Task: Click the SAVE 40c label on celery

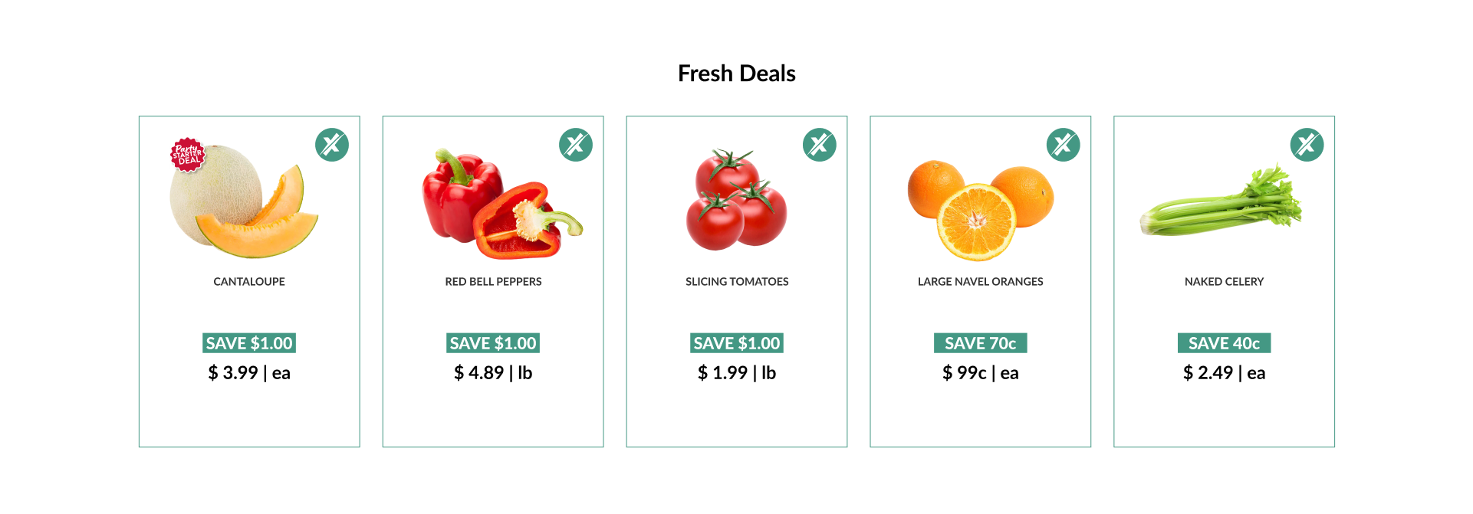Action: point(1225,343)
